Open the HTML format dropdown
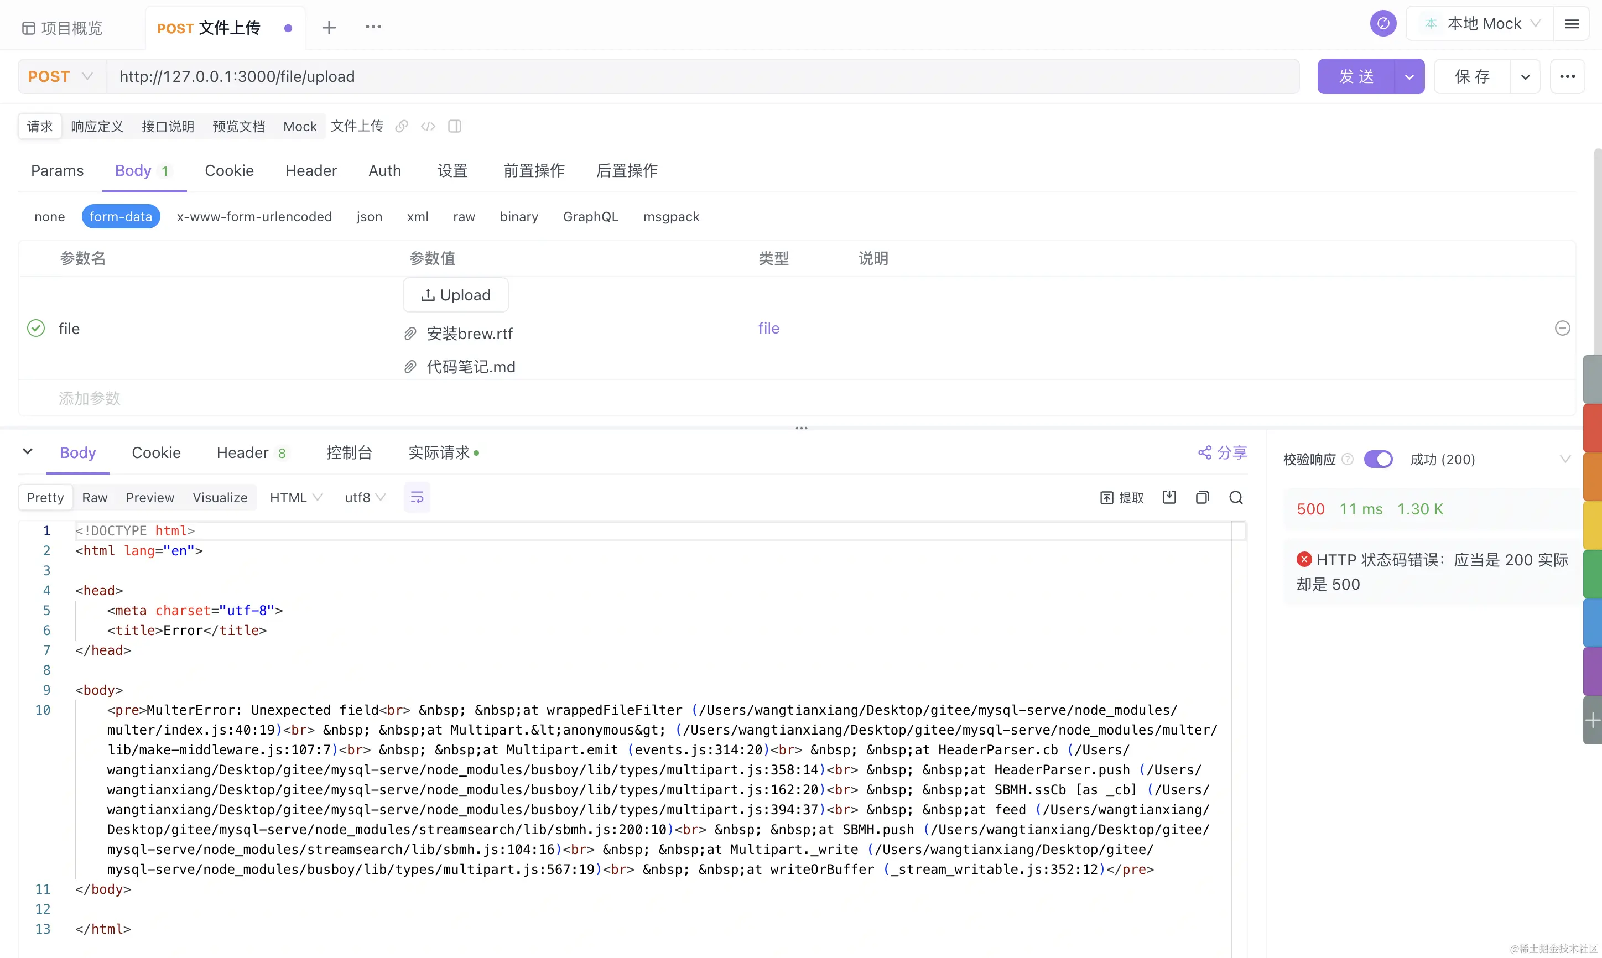The height and width of the screenshot is (958, 1602). pos(295,497)
